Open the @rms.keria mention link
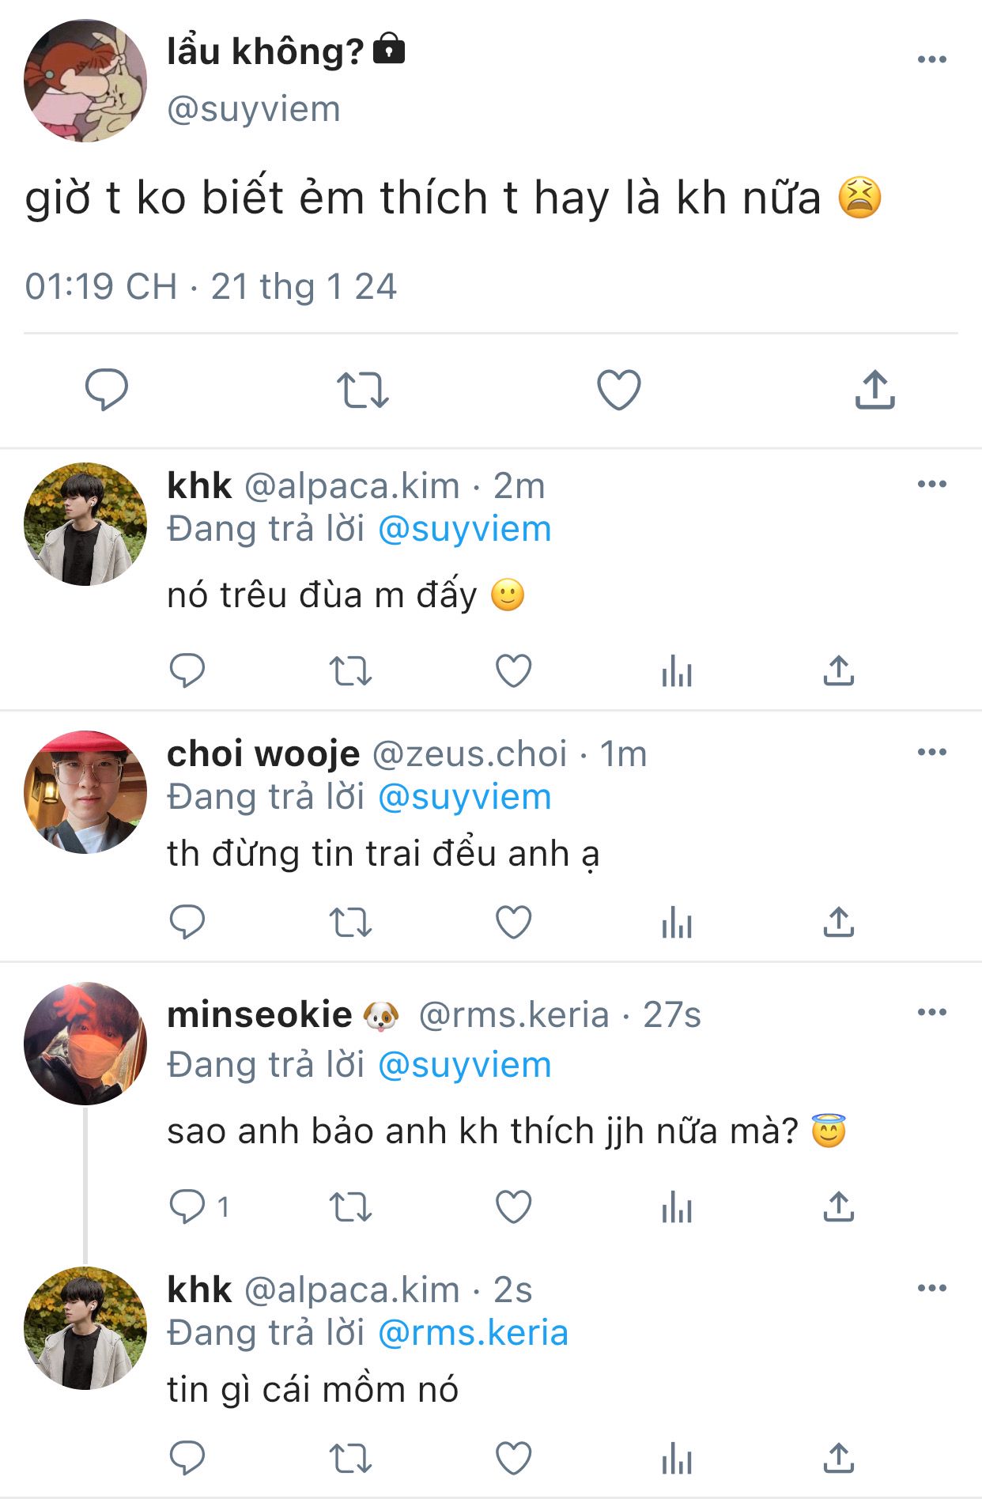Screen dimensions: 982x1499 click(473, 1333)
